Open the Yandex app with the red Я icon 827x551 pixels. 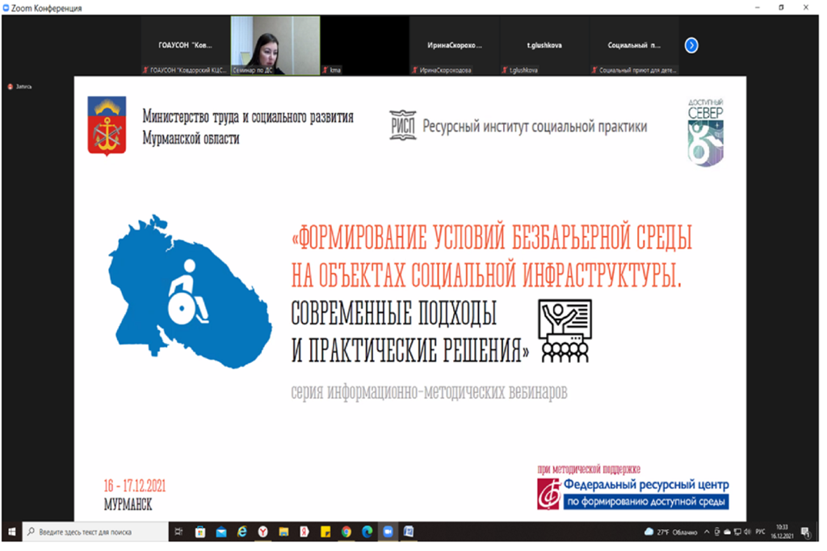tap(304, 532)
